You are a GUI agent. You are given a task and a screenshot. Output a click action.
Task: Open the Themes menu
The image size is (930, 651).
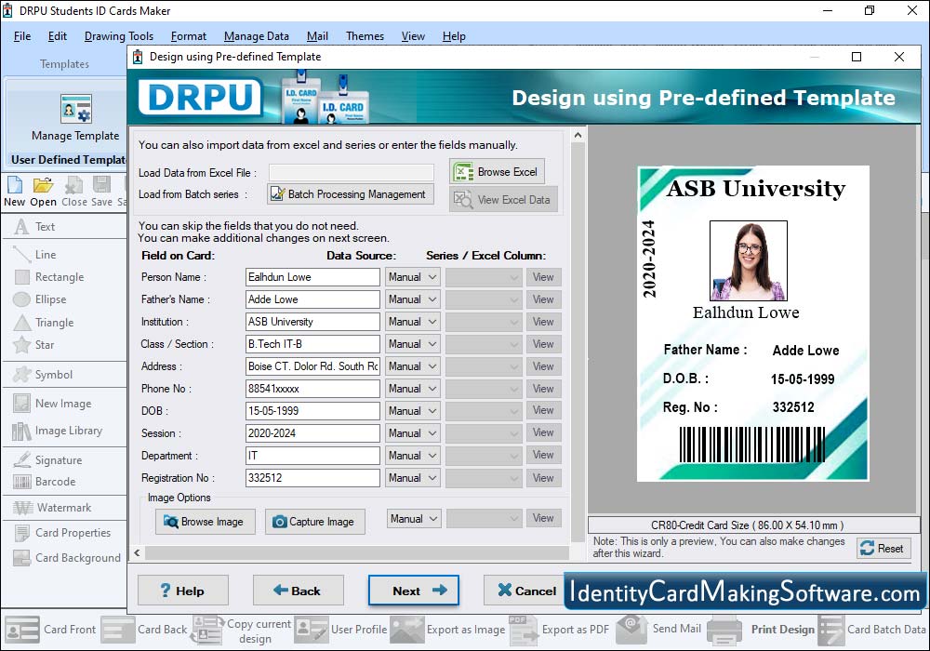[365, 36]
